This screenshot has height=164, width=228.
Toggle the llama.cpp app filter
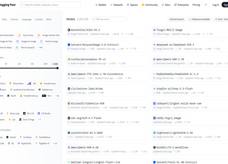[13, 114]
